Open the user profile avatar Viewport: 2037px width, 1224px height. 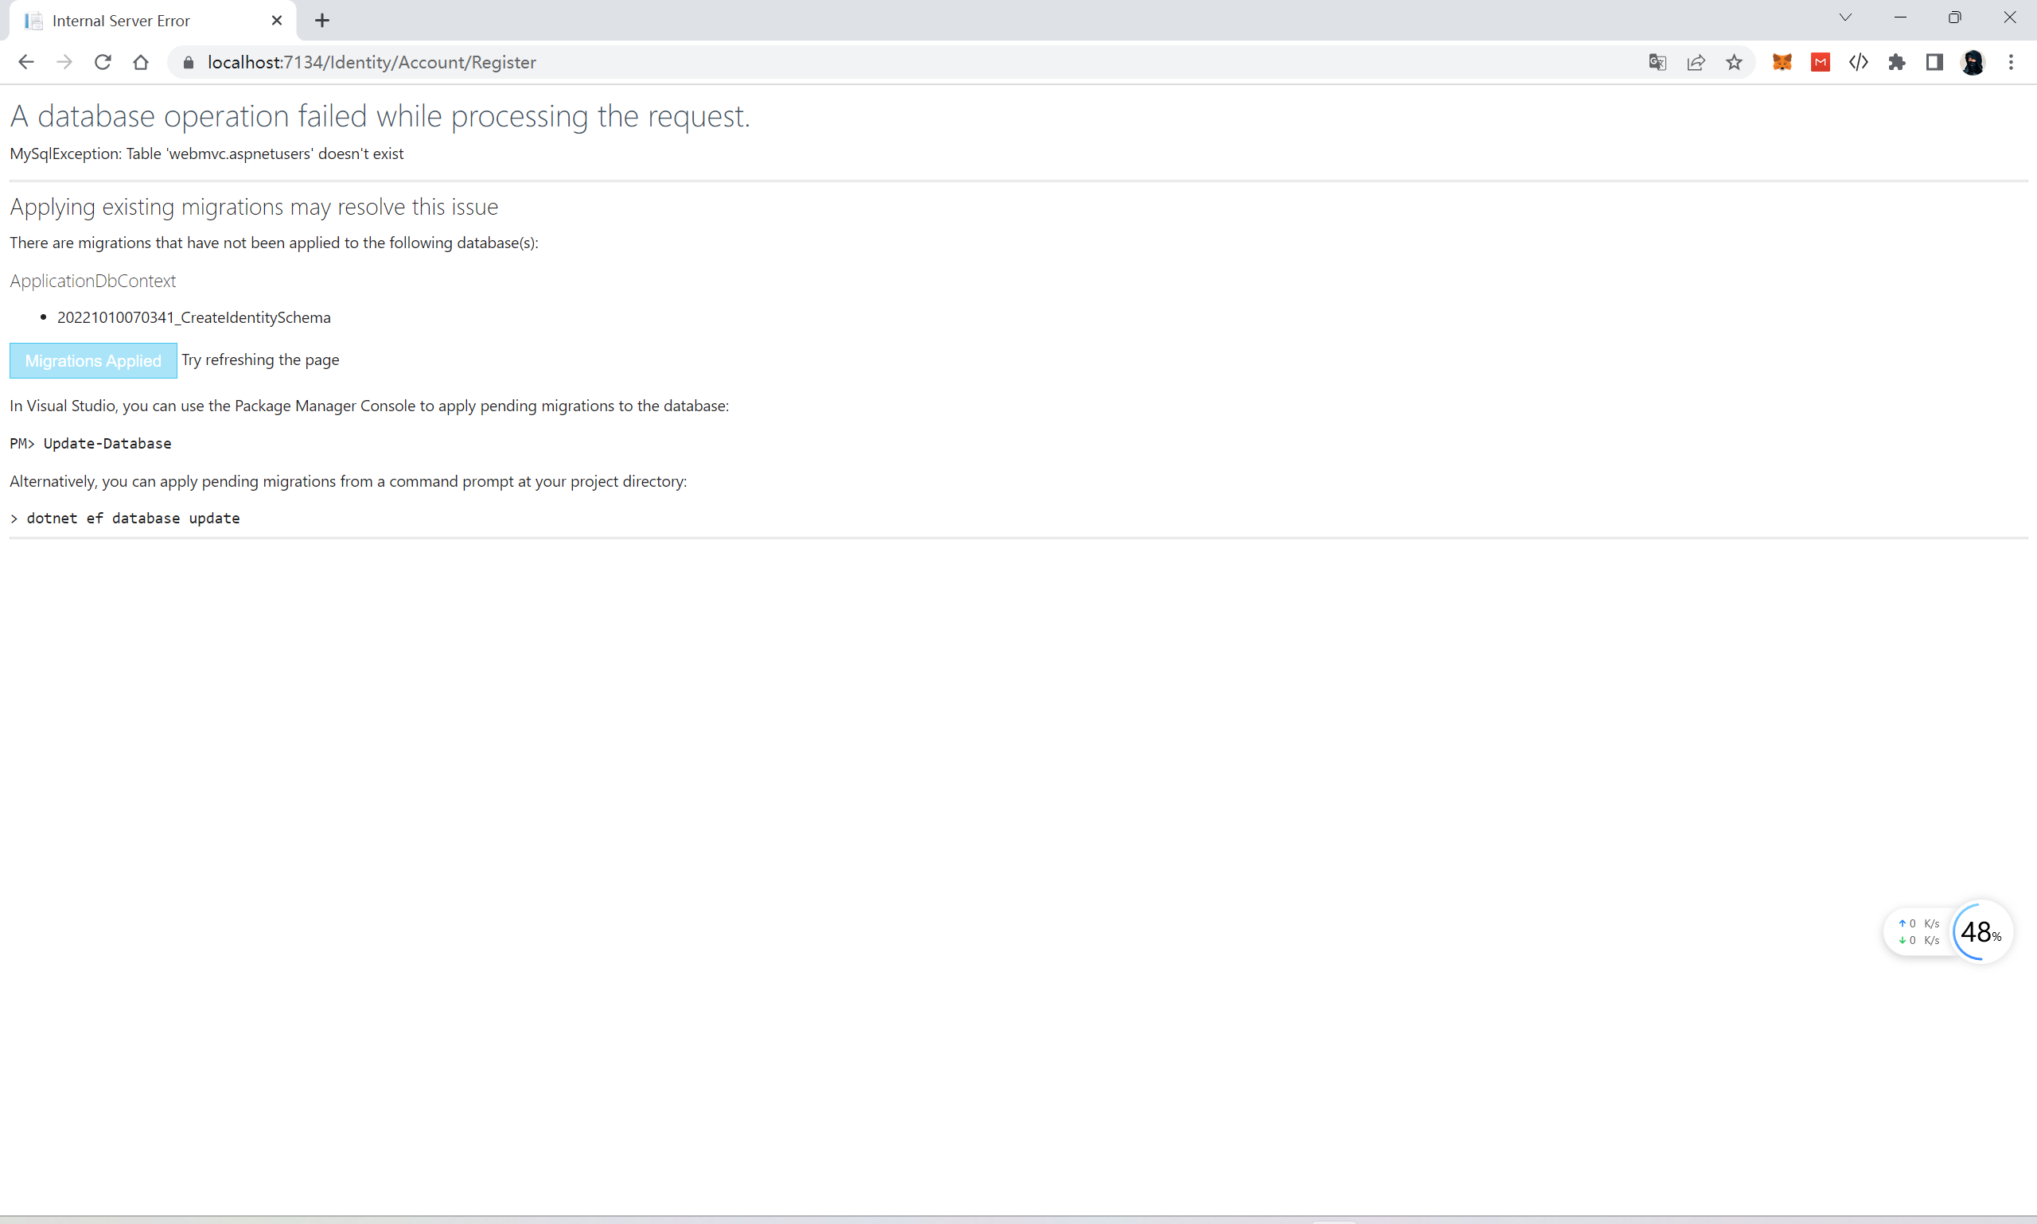[1973, 62]
